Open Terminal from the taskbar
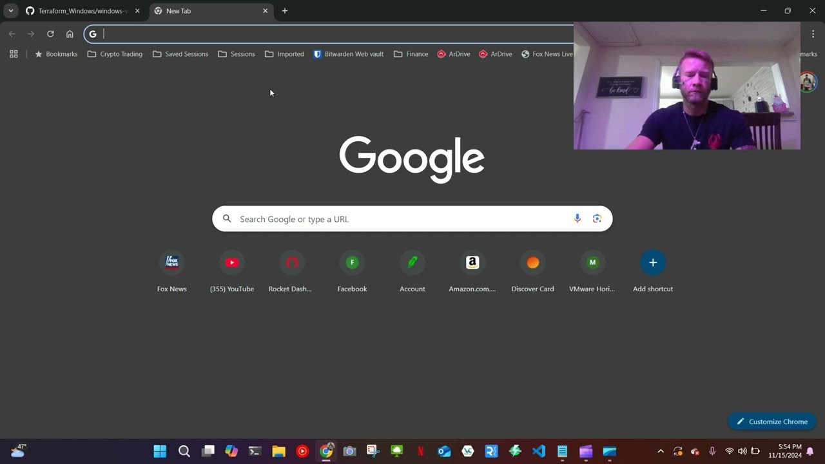This screenshot has width=825, height=464. click(255, 451)
